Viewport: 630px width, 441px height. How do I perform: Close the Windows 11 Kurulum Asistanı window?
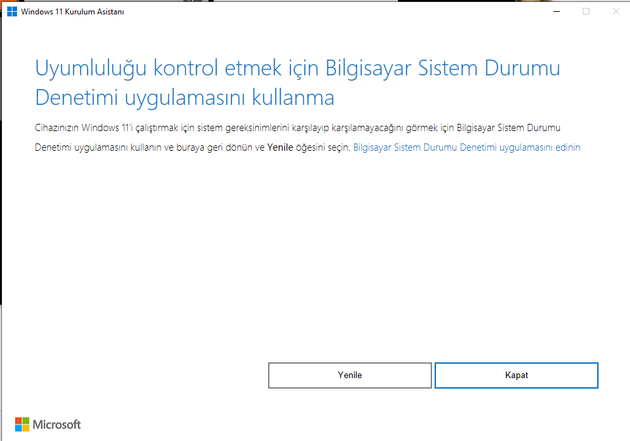coord(616,12)
